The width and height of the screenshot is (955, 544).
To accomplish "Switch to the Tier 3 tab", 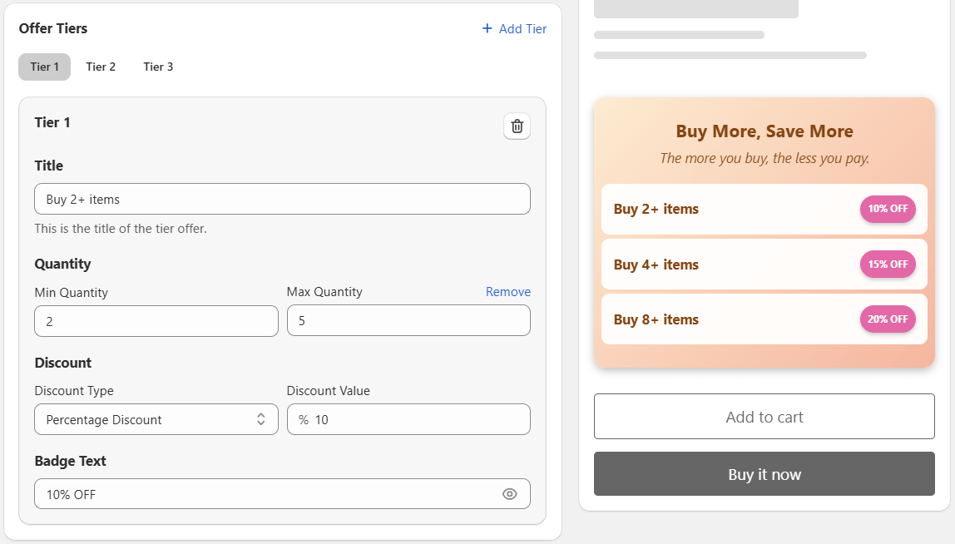I will click(158, 67).
